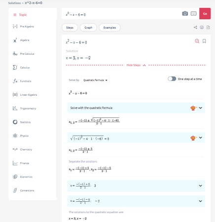
Task: Open the Solve by Quadratic formula dropdown
Action: click(x=95, y=80)
